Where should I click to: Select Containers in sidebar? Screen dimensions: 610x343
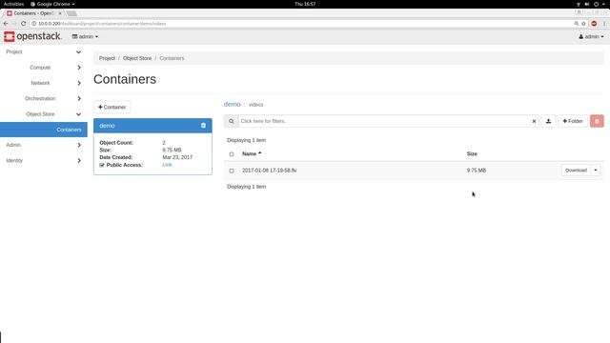click(44, 130)
